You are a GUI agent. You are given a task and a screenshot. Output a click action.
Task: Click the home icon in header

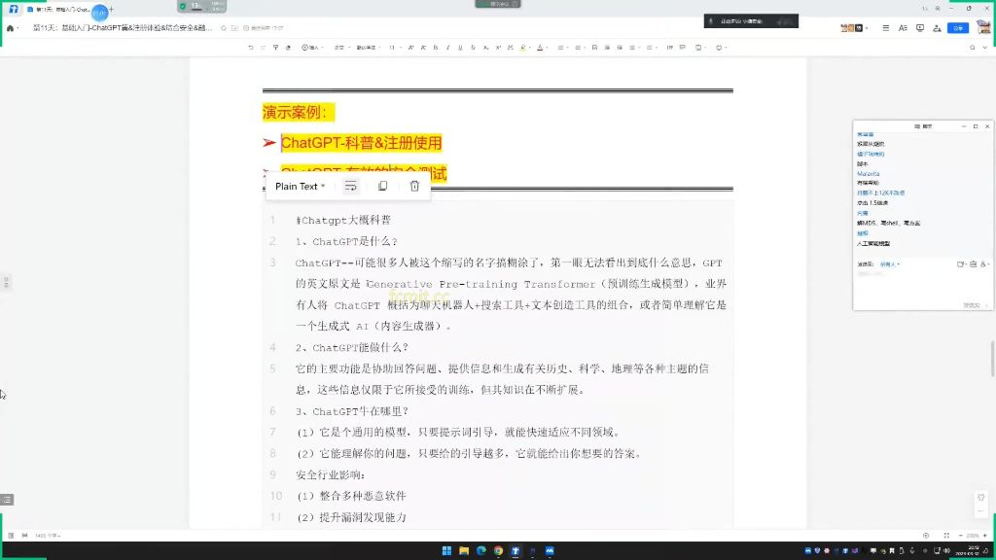pos(10,28)
